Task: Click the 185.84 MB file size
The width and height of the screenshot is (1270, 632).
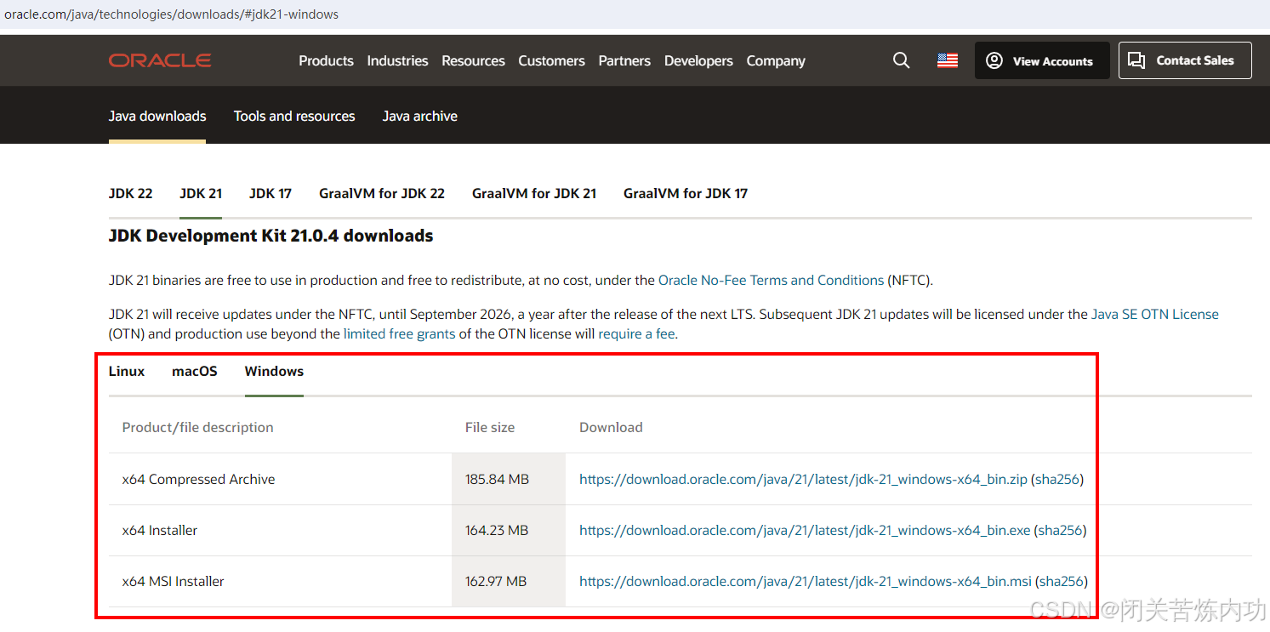Action: pyautogui.click(x=497, y=479)
